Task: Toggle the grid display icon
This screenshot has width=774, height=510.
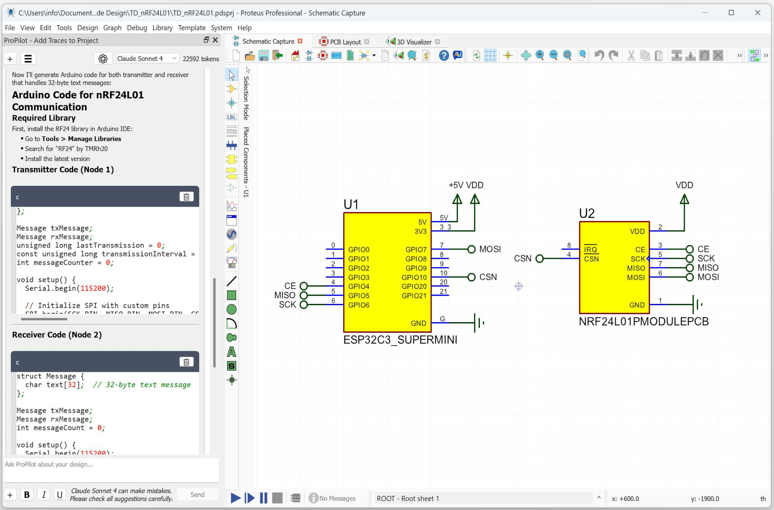Action: [490, 55]
